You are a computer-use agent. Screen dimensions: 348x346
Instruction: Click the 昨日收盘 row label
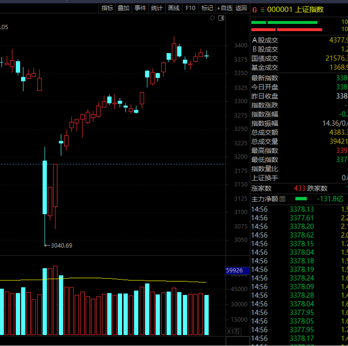tap(265, 96)
